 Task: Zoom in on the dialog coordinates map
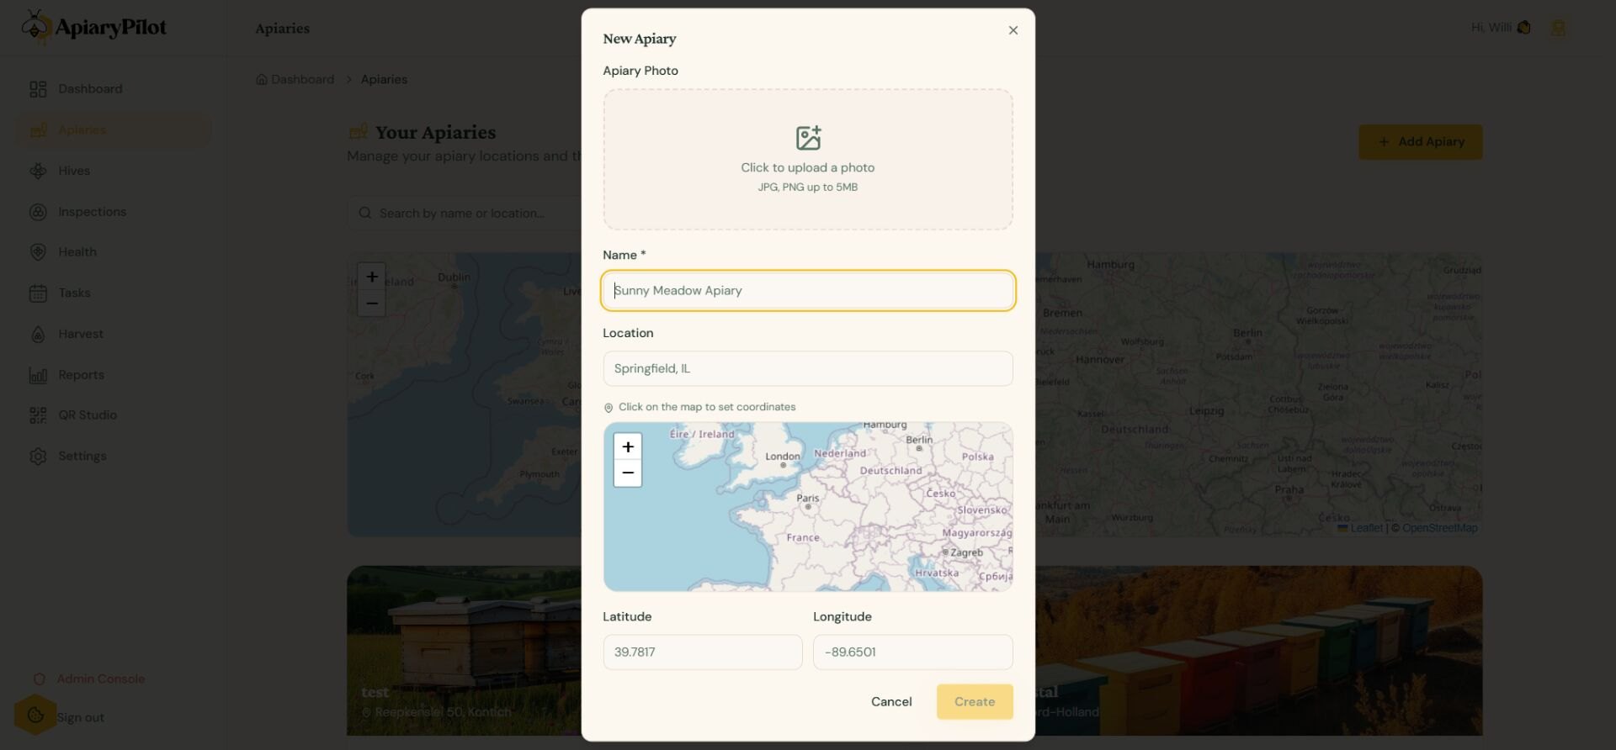coord(628,446)
